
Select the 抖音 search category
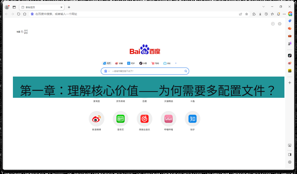143,63
